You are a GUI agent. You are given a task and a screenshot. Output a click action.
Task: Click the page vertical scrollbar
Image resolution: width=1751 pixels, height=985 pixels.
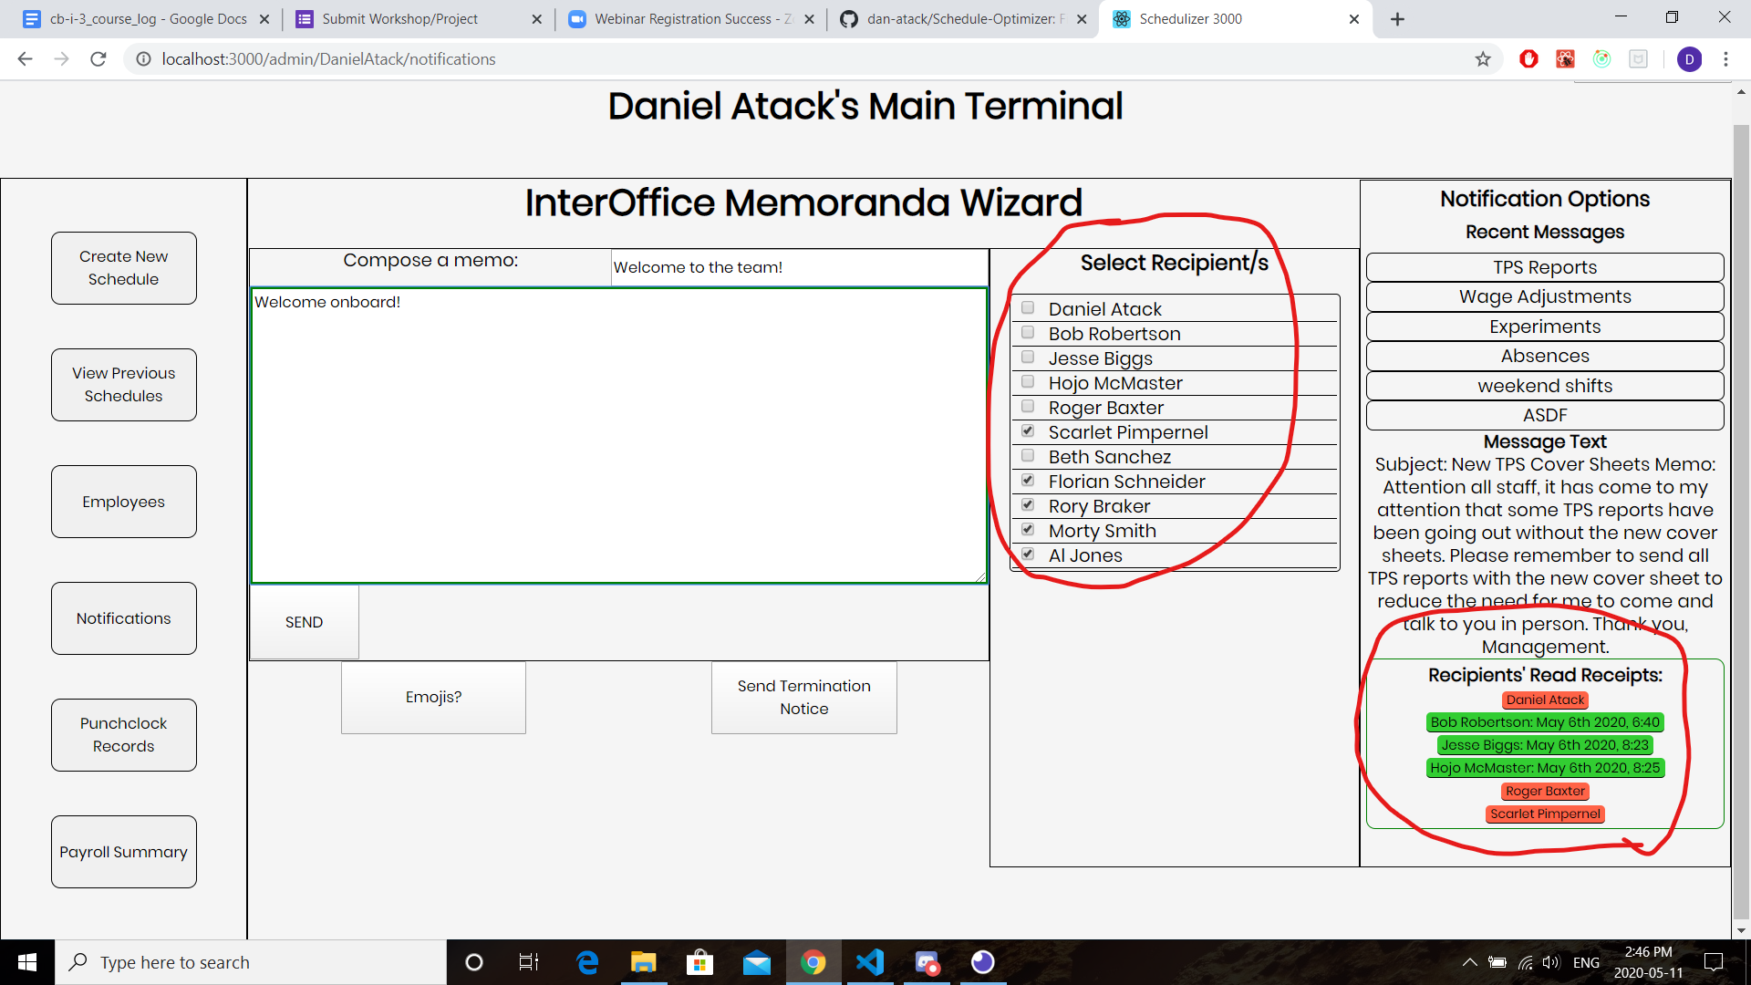[x=1740, y=520]
